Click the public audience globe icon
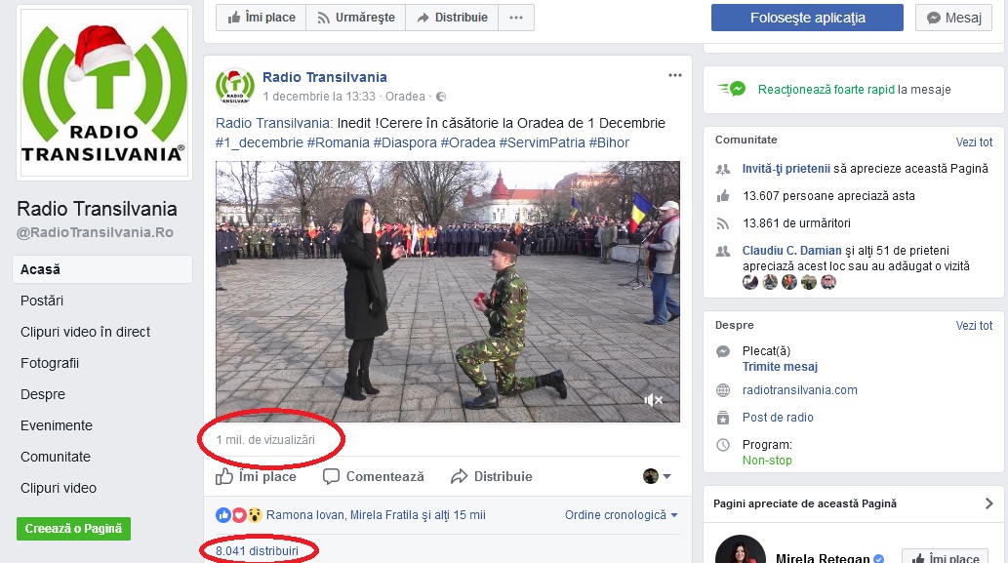The height and width of the screenshot is (563, 1008). tap(441, 97)
